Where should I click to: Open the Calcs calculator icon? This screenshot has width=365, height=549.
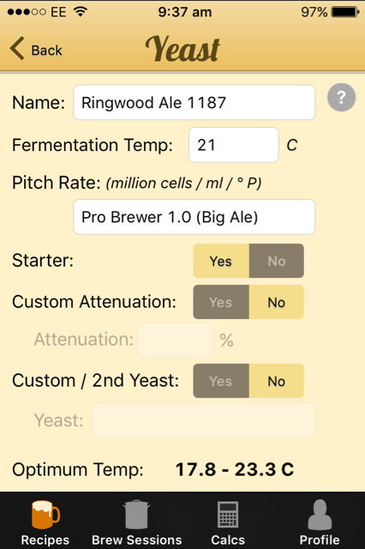228,515
